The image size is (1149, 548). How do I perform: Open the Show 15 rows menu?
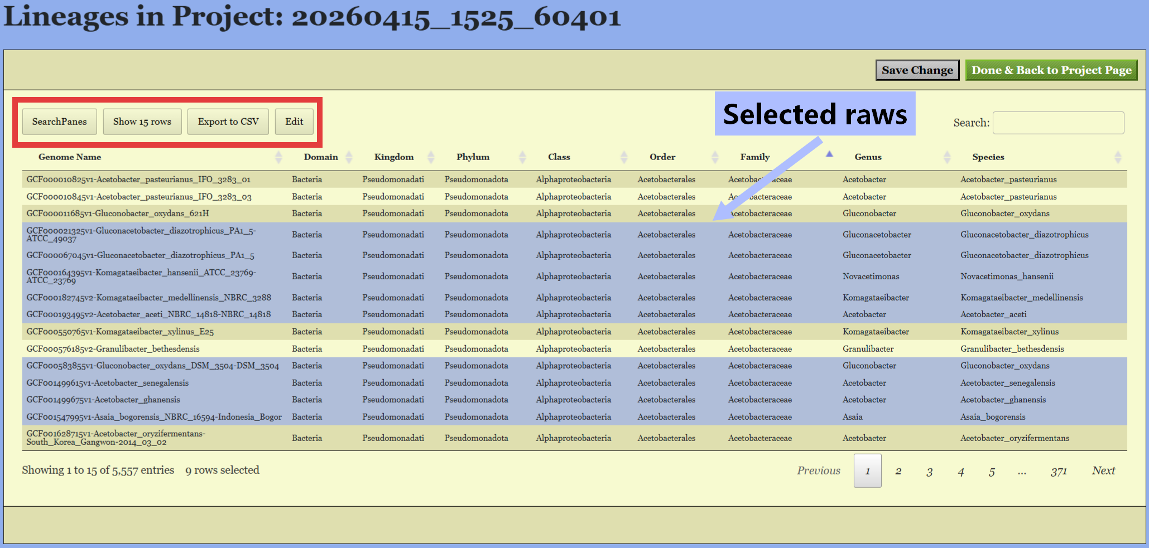point(142,122)
